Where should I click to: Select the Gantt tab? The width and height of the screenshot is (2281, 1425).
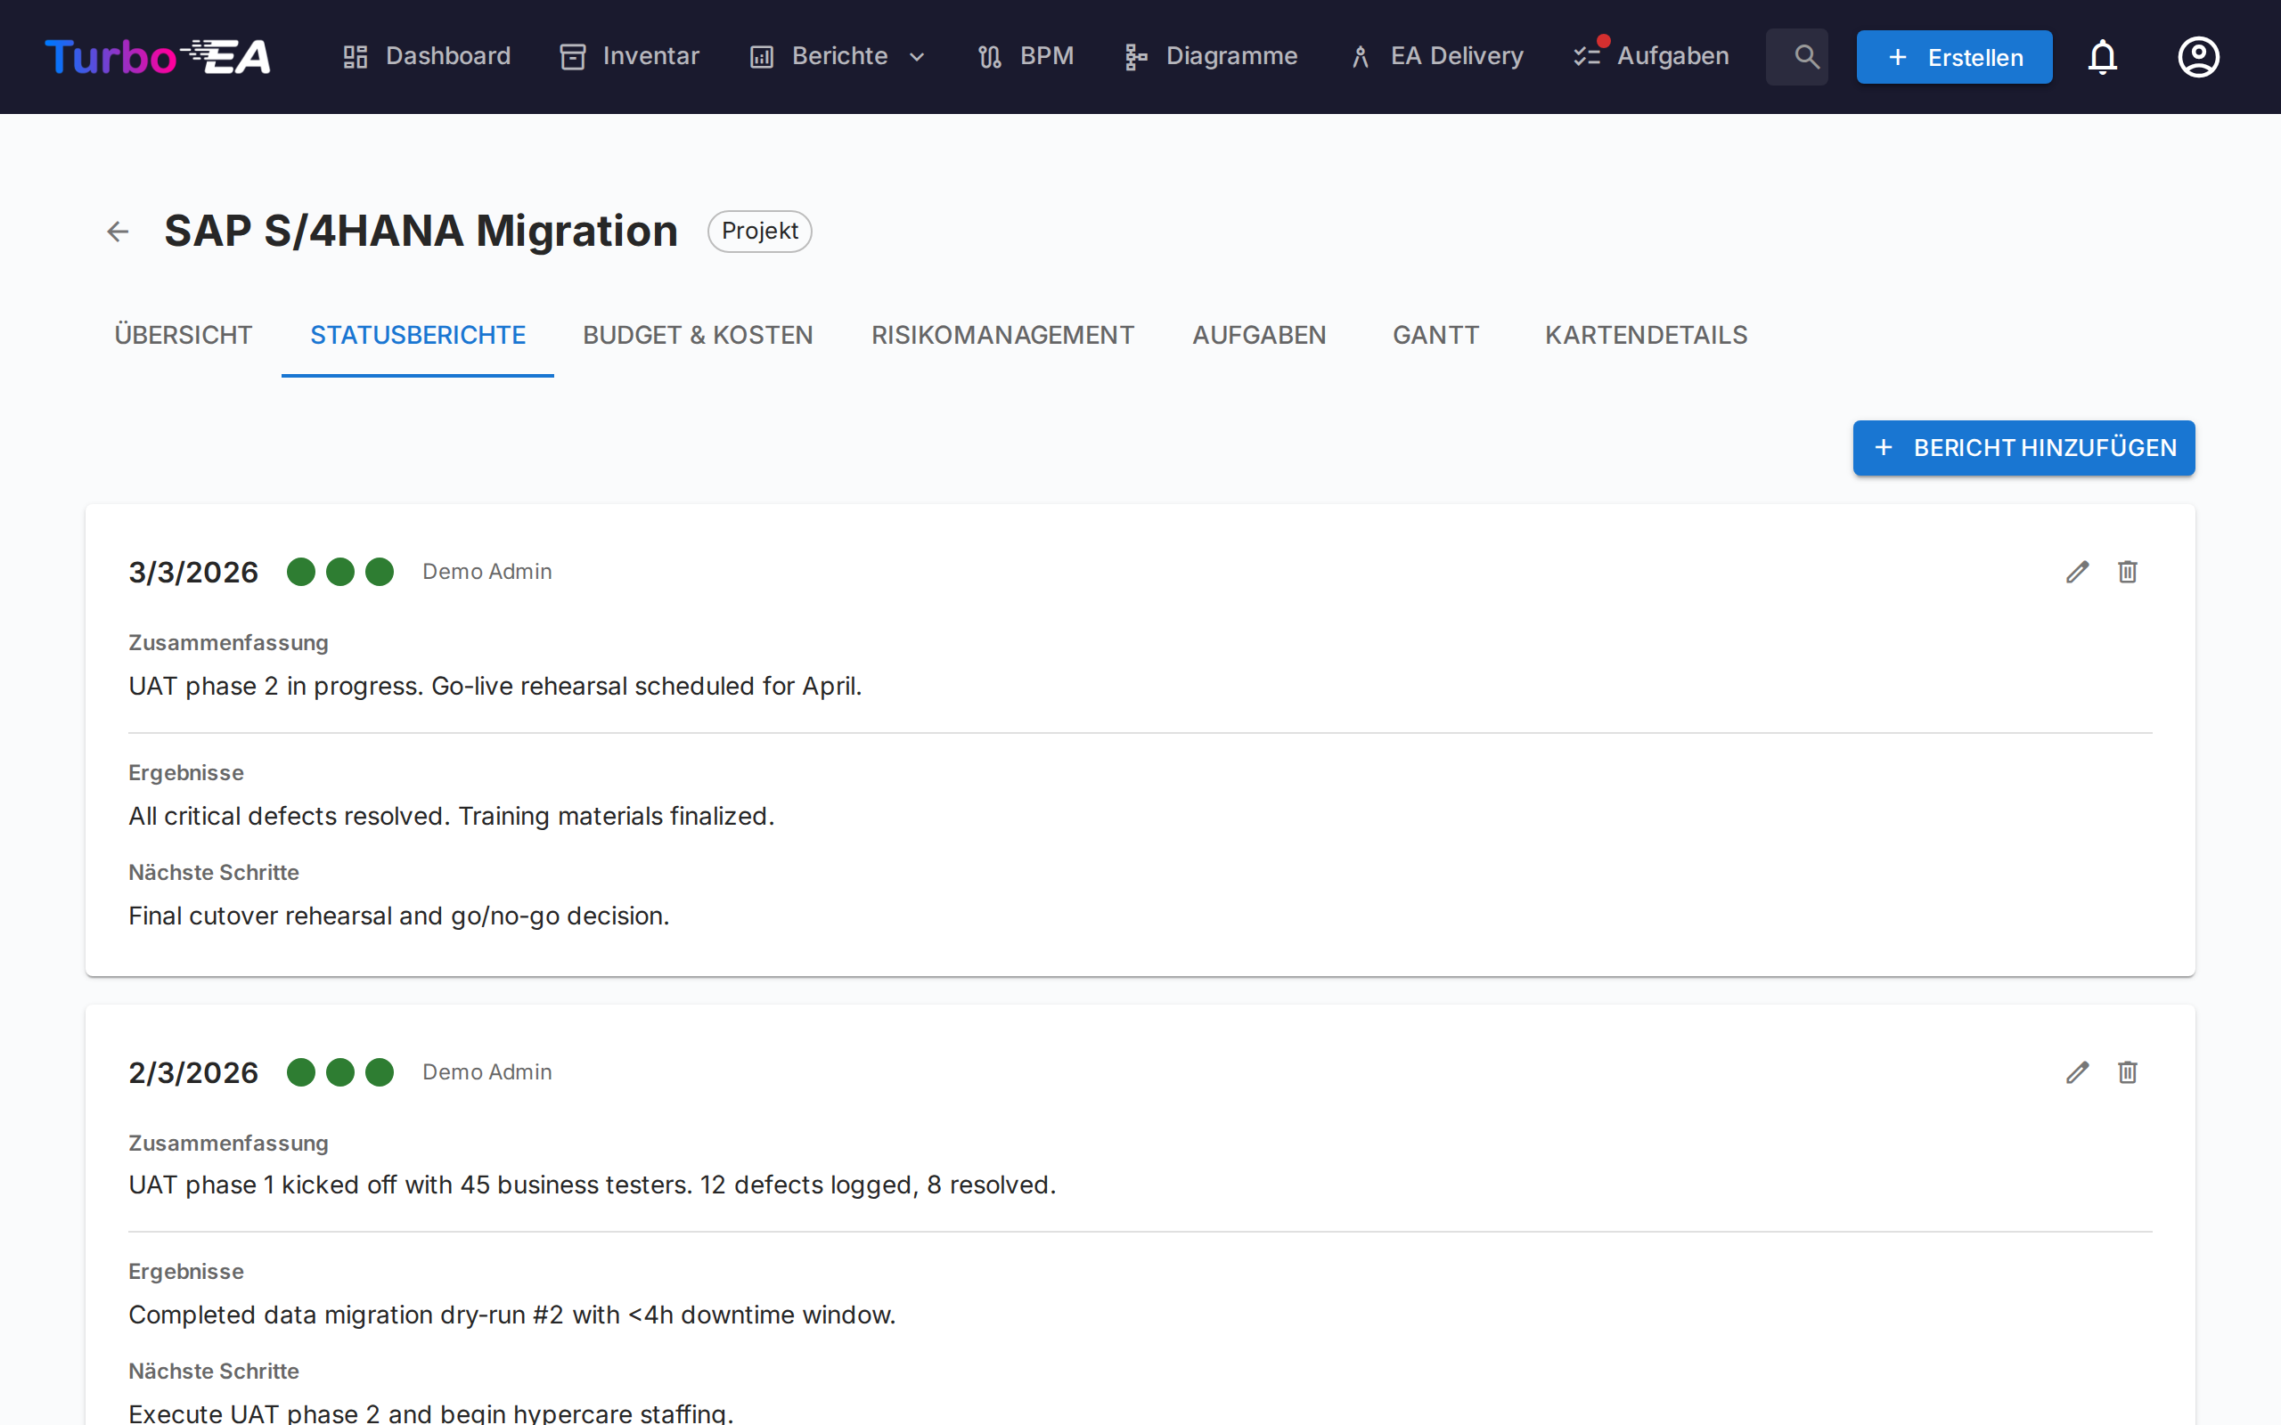[1435, 336]
